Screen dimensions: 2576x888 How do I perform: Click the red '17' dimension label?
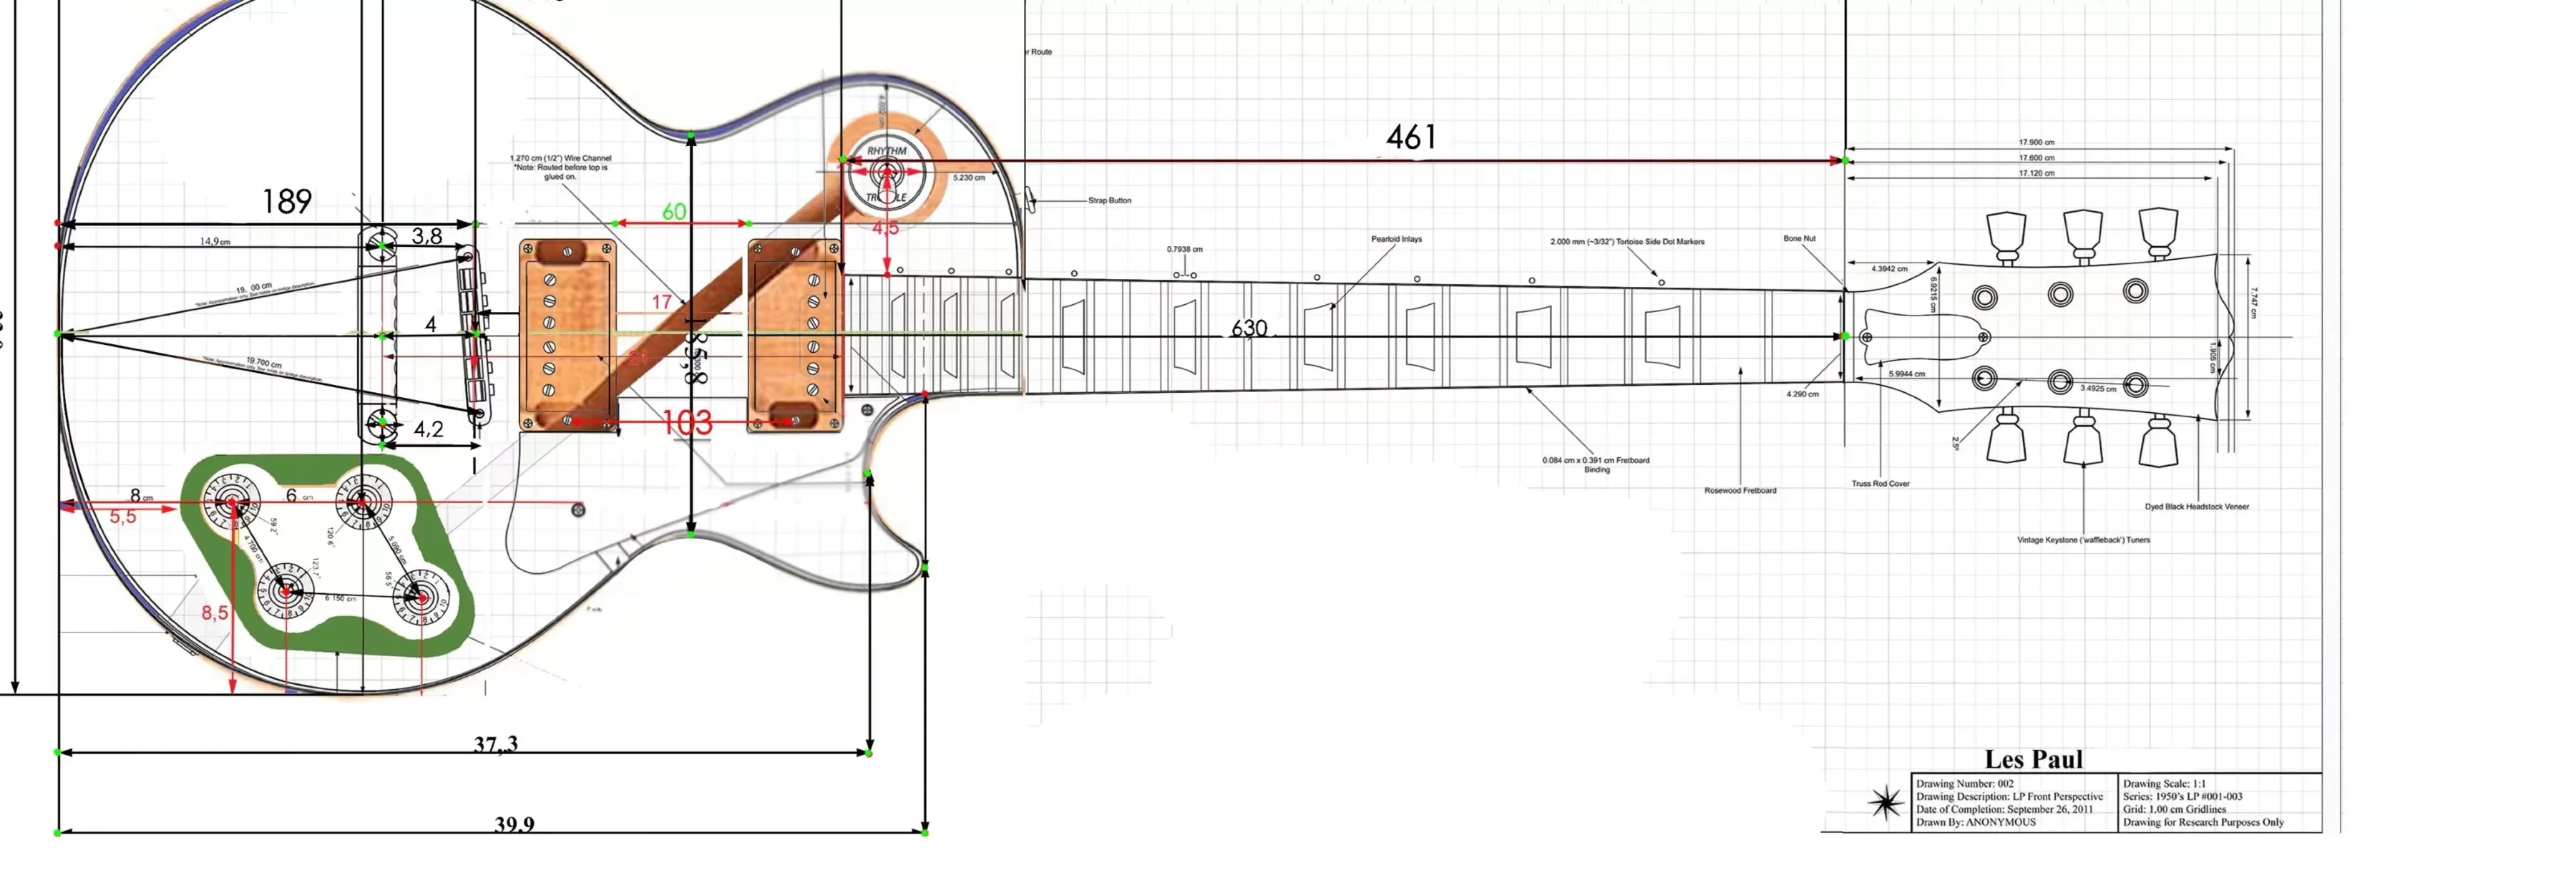[662, 301]
